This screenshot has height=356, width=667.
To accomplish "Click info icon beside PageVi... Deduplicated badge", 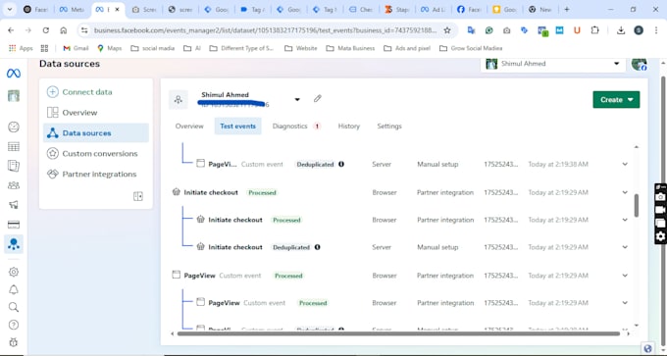I will (x=341, y=164).
